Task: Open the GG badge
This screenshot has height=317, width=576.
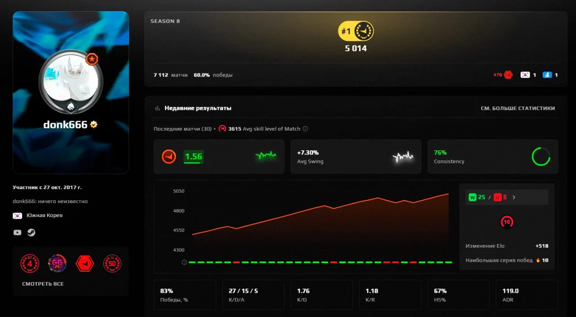Action: click(x=58, y=263)
